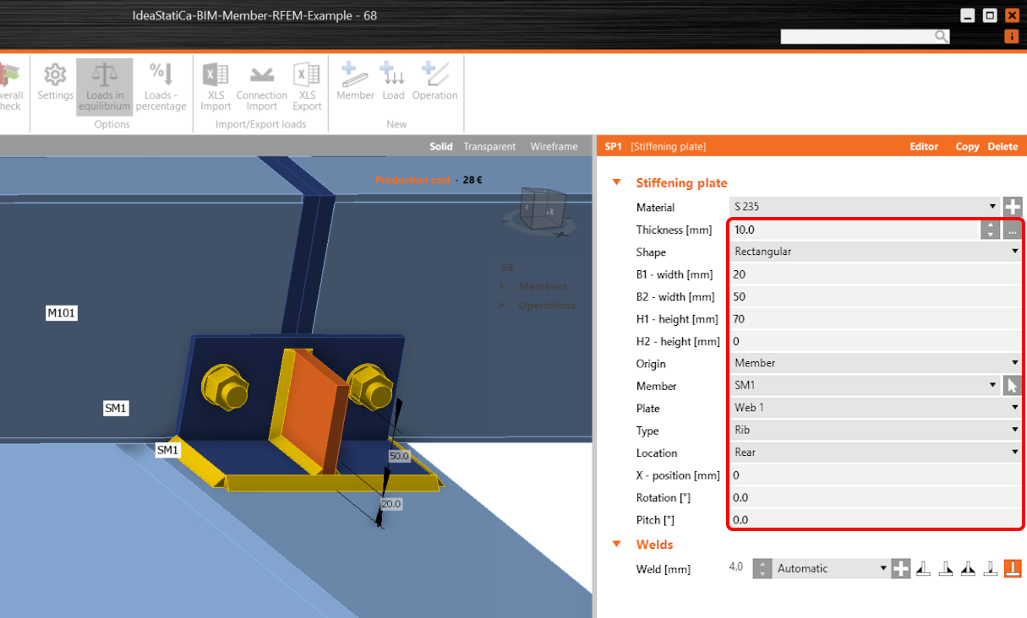Switch view to Wireframe mode
Image resolution: width=1027 pixels, height=618 pixels.
coord(554,147)
